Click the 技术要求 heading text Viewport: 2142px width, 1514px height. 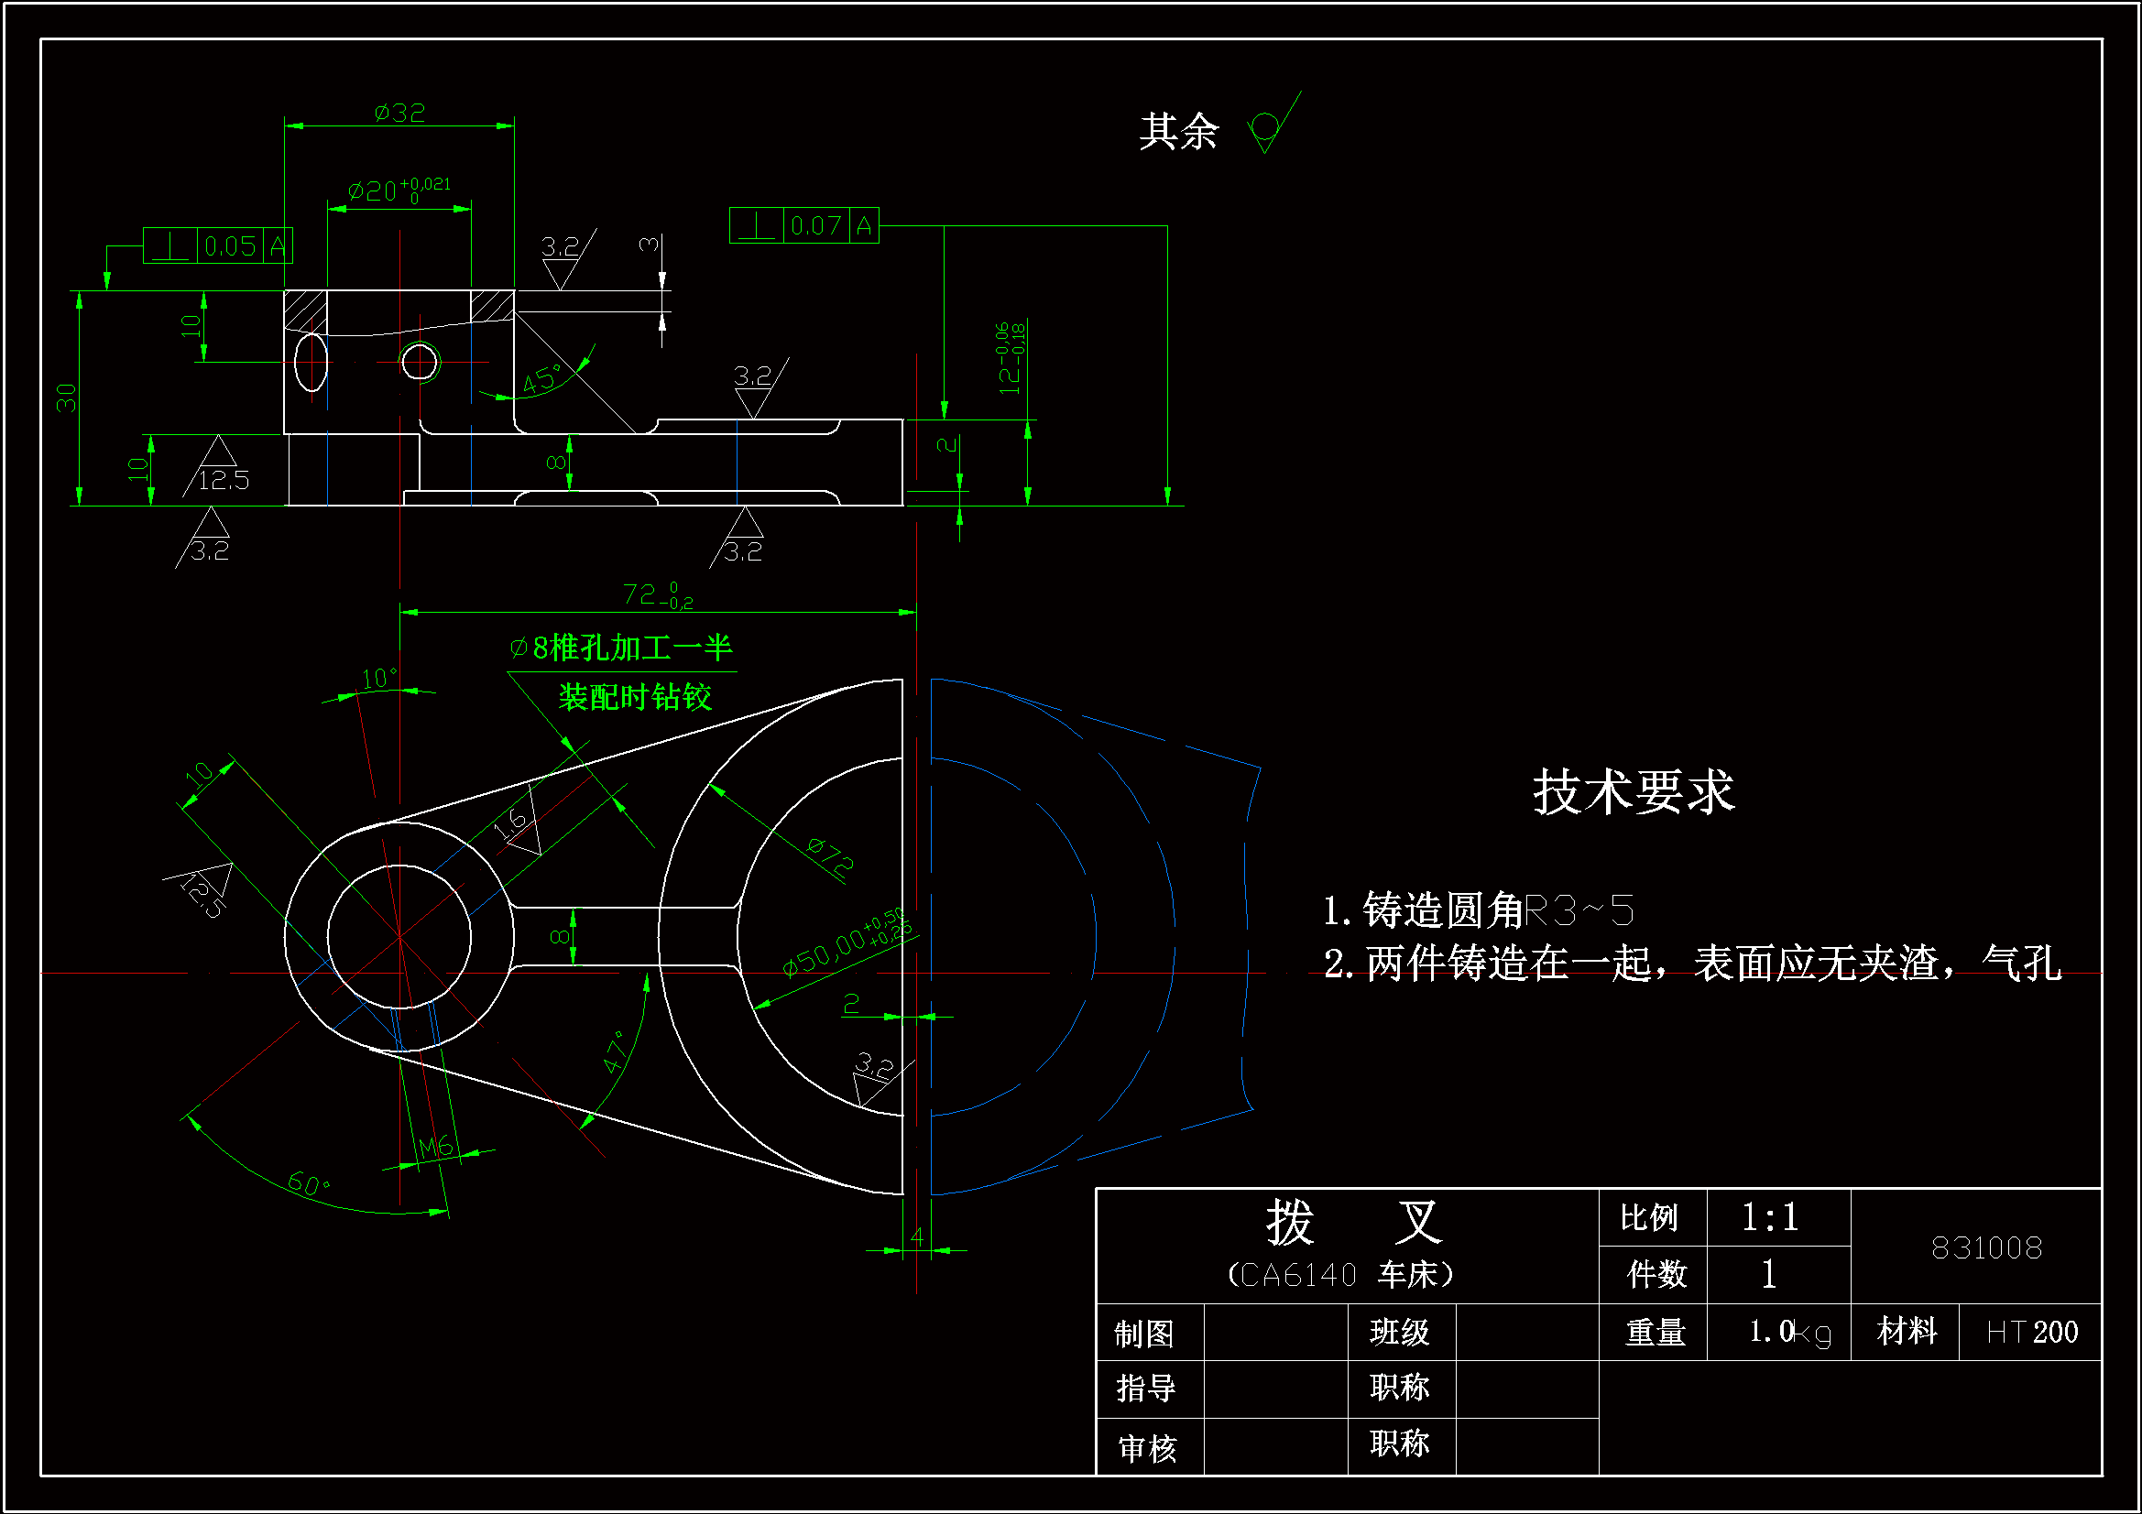[1633, 792]
